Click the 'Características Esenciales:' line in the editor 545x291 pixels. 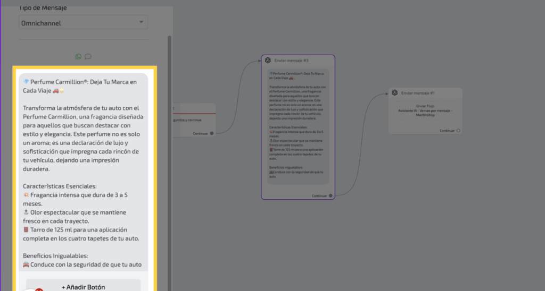click(x=60, y=186)
